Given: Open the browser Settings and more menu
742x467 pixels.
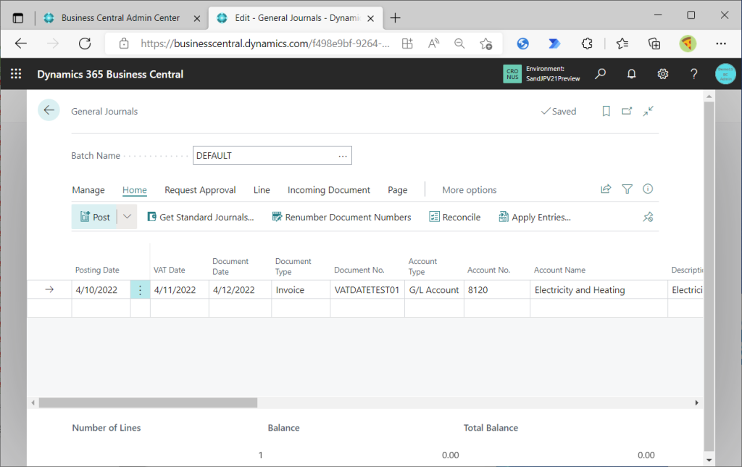Looking at the screenshot, I should click(x=721, y=44).
